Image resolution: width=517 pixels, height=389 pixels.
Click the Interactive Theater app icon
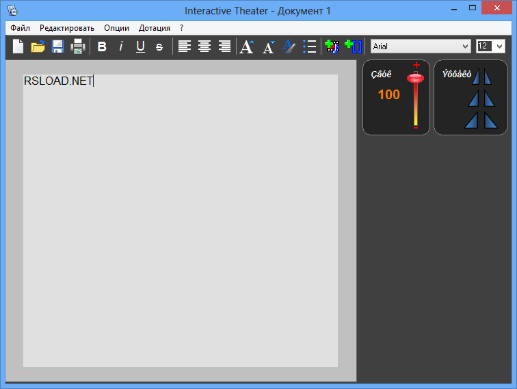12,10
